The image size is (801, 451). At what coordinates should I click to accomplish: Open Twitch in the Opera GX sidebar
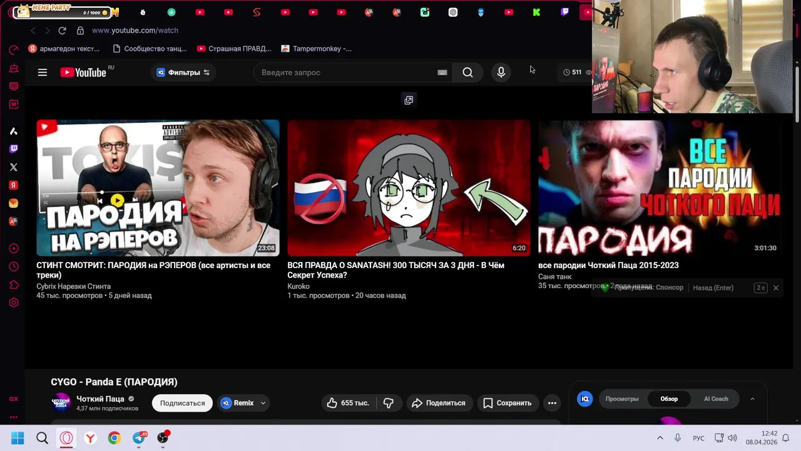[14, 149]
